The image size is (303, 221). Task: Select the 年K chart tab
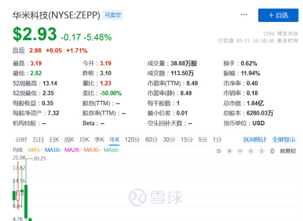(114, 140)
